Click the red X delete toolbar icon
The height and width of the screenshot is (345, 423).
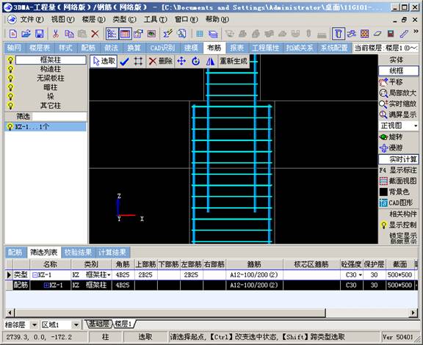(95, 34)
